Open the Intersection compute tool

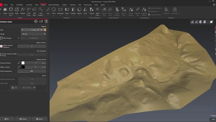point(175,11)
